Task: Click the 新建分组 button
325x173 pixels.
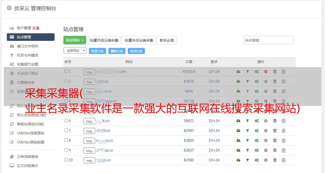Action: 97,51
